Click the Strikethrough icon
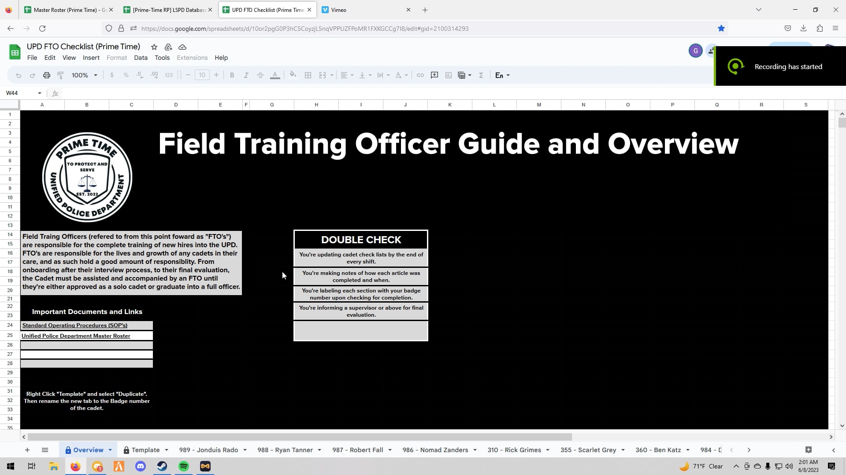Screen dimensions: 846x475 coord(260,75)
